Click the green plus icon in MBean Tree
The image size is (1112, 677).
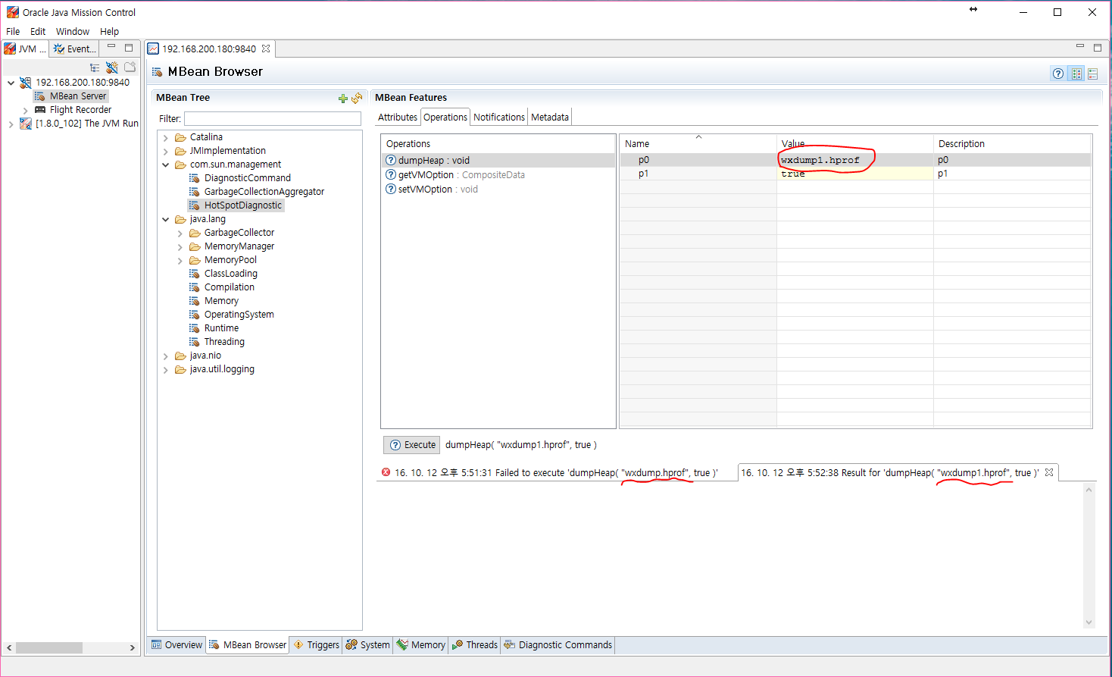[x=343, y=98]
